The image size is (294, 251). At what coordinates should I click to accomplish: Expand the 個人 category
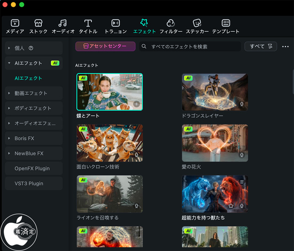(x=9, y=48)
